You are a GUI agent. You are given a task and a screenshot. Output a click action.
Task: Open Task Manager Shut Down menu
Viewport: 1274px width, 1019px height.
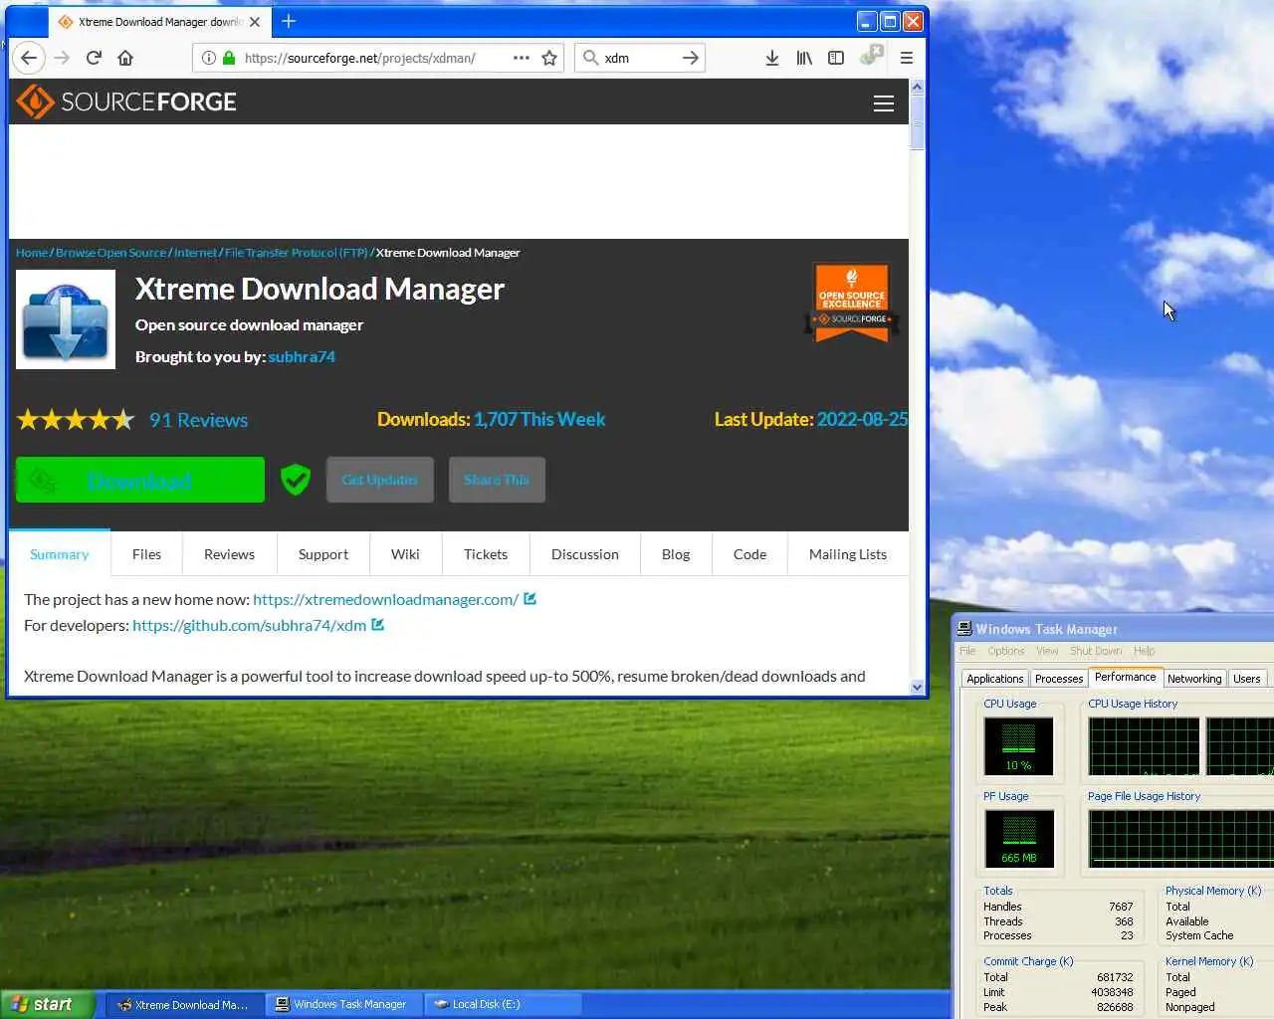point(1096,651)
